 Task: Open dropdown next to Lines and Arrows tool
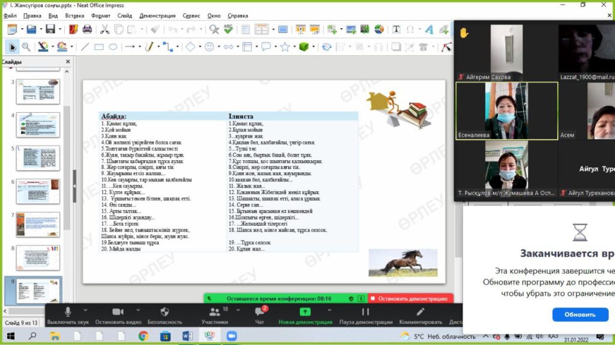click(139, 47)
